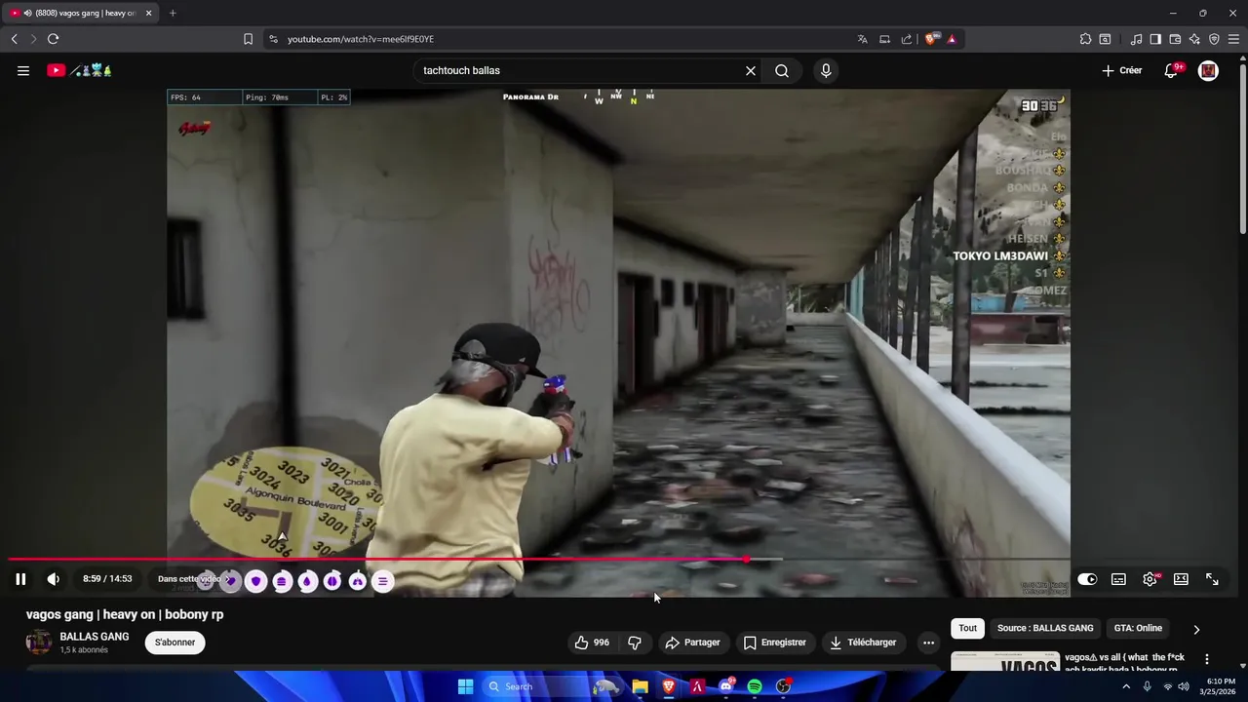The image size is (1248, 702).
Task: Enter fullscreen mode
Action: click(x=1212, y=579)
